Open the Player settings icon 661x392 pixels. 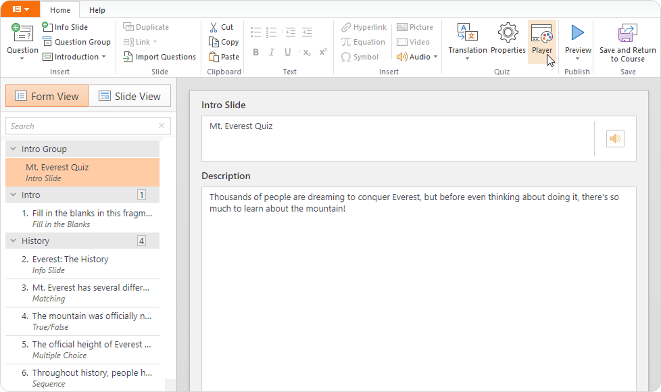[x=541, y=34]
